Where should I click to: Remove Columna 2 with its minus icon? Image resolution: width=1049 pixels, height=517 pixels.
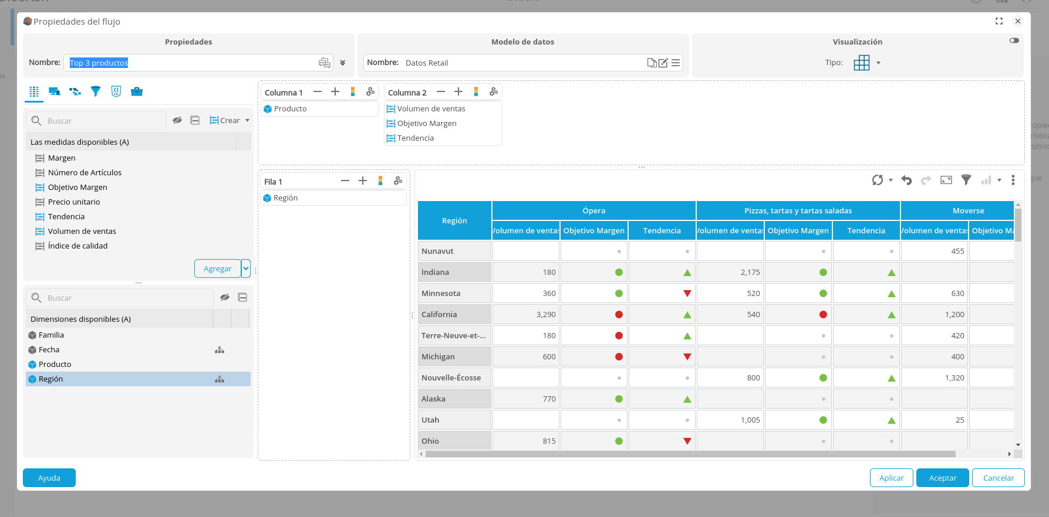click(x=441, y=92)
